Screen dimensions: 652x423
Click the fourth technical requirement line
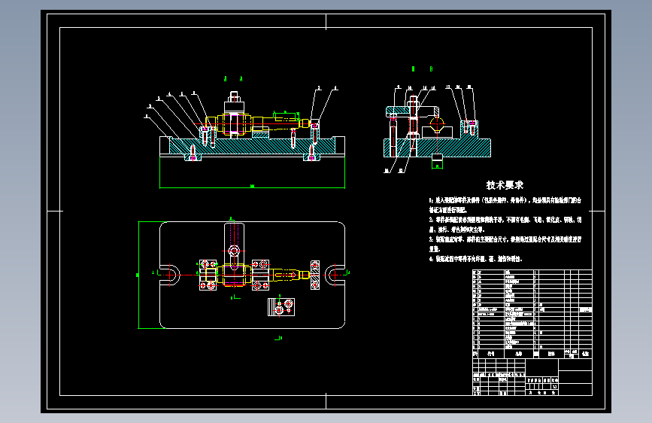pyautogui.click(x=475, y=259)
